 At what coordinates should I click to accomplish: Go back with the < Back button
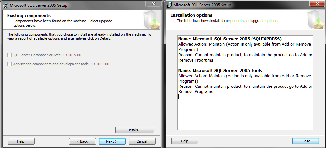pos(82,141)
